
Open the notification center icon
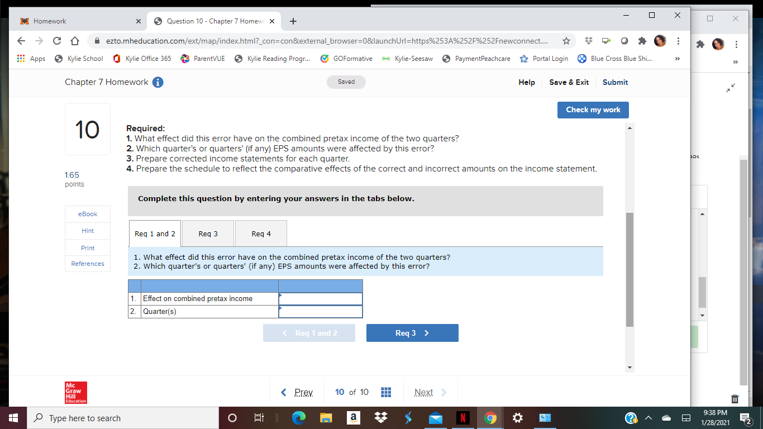pos(745,418)
